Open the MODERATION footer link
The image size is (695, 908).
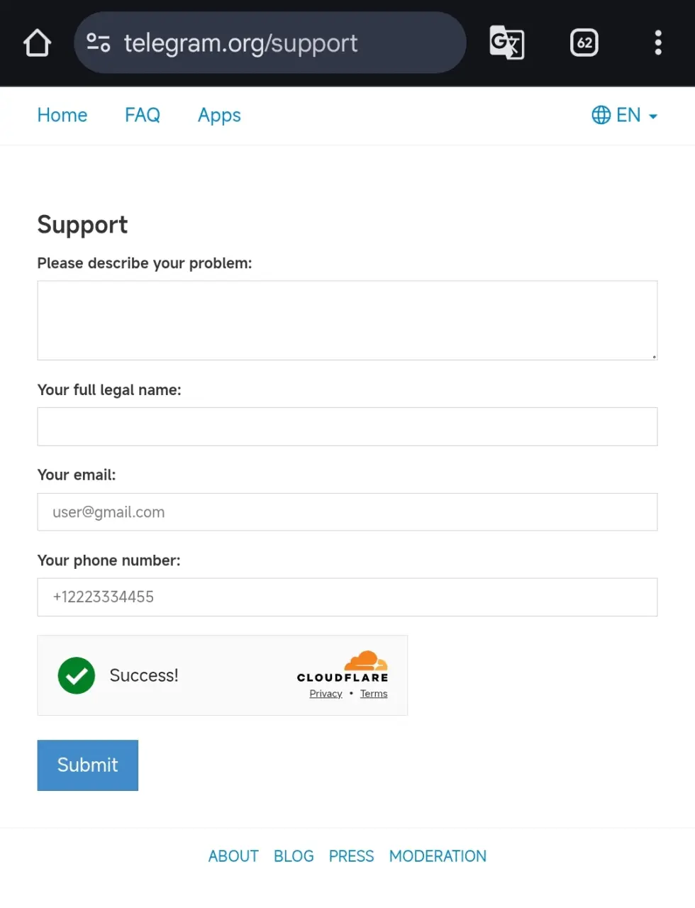tap(438, 856)
